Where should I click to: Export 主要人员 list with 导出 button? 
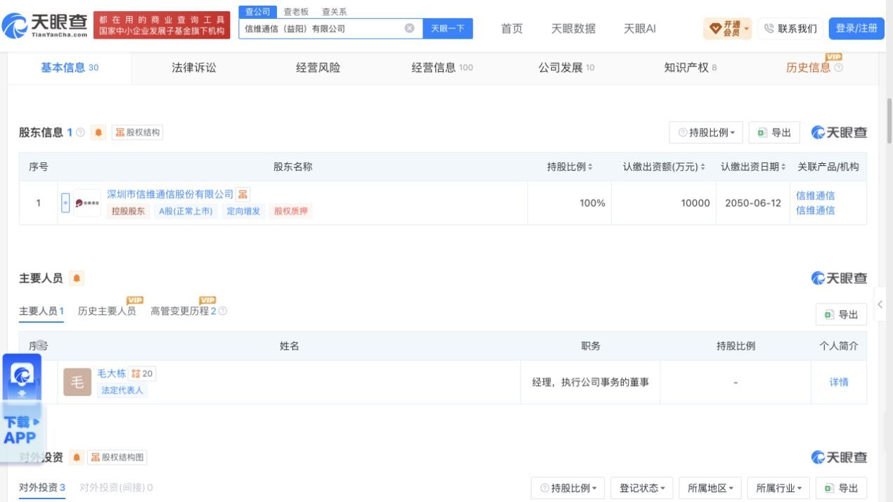click(x=841, y=314)
